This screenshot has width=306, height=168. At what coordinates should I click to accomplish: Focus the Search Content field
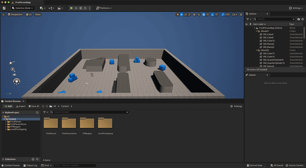coord(90,112)
